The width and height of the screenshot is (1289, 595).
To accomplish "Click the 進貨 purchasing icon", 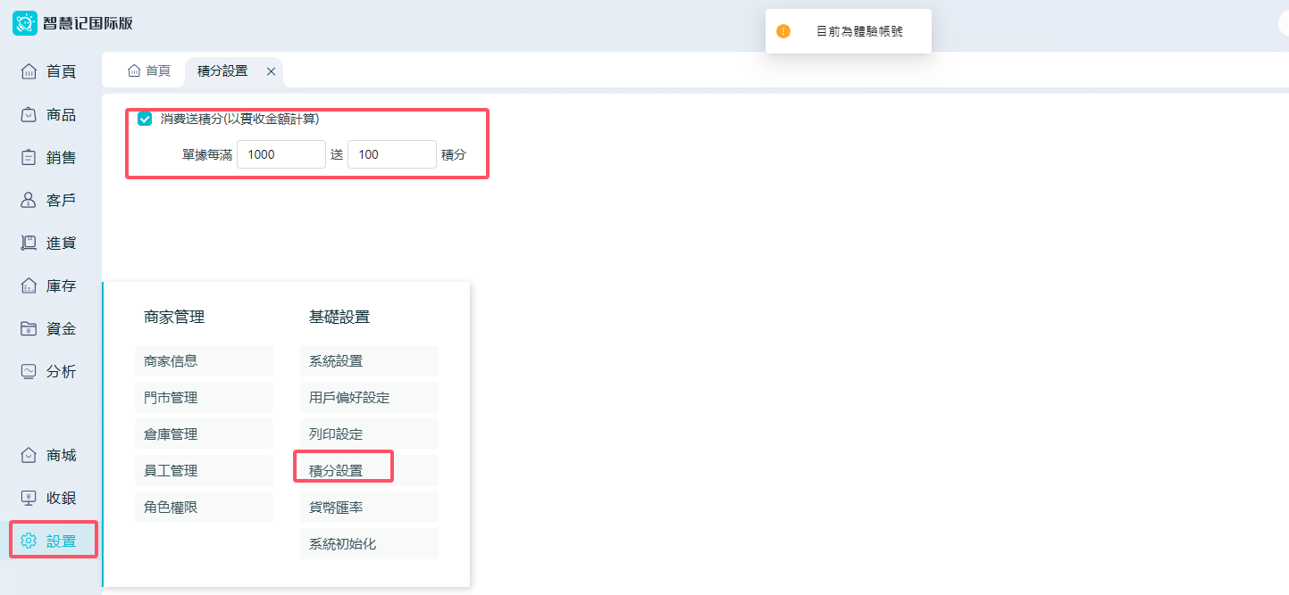I will 29,243.
